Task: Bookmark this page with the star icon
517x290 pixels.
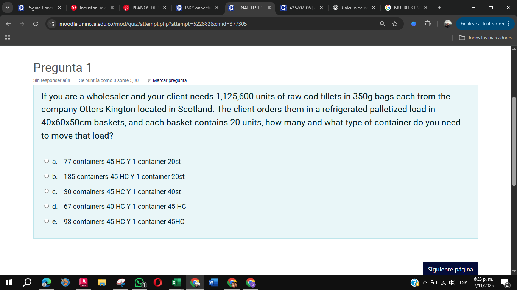Action: pyautogui.click(x=395, y=24)
